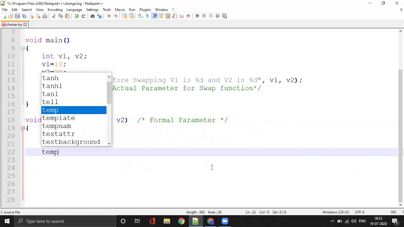404x227 pixels.
Task: Select the change.log tab
Action: click(x=14, y=25)
